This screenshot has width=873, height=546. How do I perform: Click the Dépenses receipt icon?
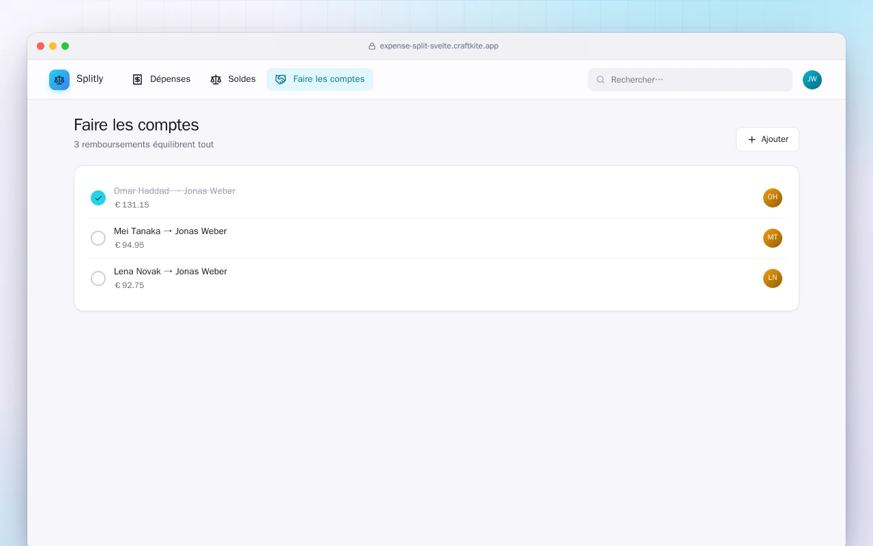(x=137, y=79)
